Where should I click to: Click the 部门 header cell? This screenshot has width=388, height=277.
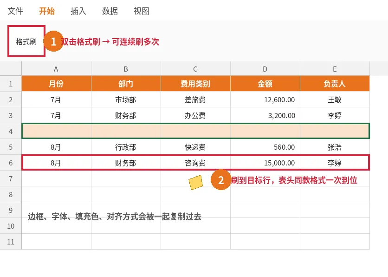tap(126, 84)
